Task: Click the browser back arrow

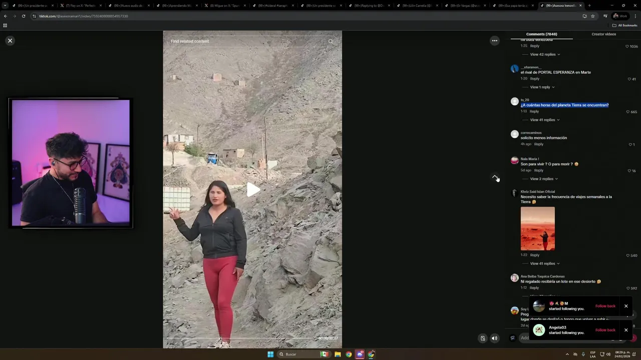Action: (6, 16)
